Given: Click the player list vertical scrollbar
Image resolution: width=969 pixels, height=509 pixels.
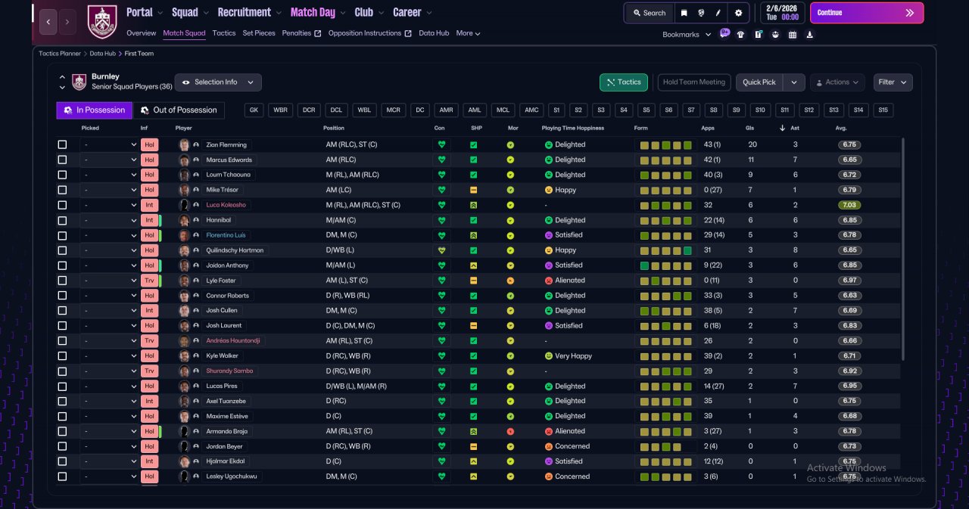Looking at the screenshot, I should [902, 250].
